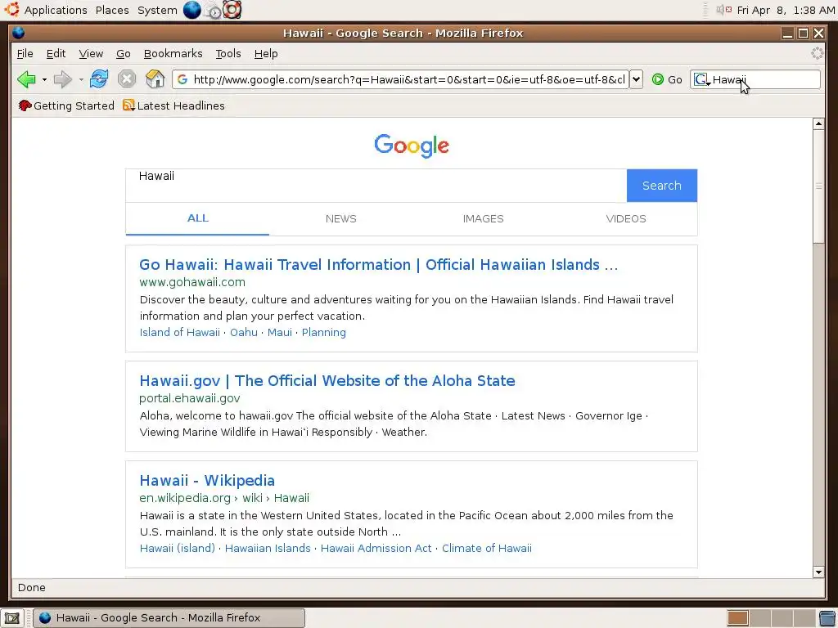Open the View menu
The height and width of the screenshot is (628, 838).
[x=91, y=53]
